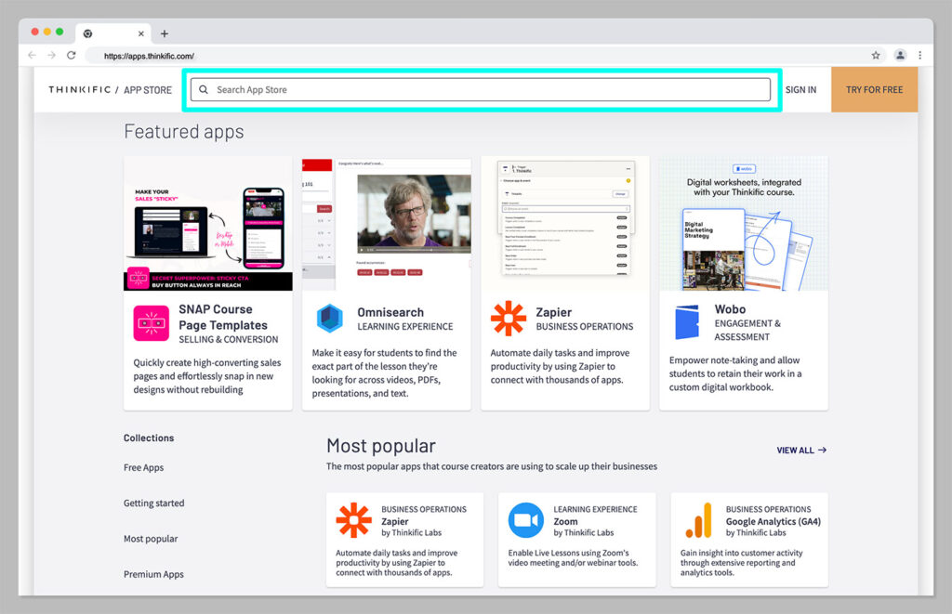Open the APP STORE header link
The height and width of the screenshot is (614, 952).
tap(148, 90)
